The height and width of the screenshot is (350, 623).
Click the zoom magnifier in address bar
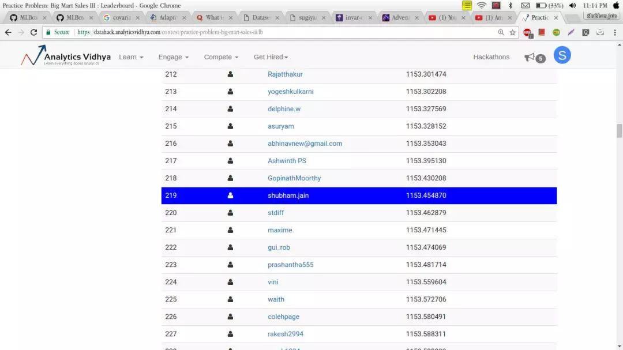tap(501, 32)
